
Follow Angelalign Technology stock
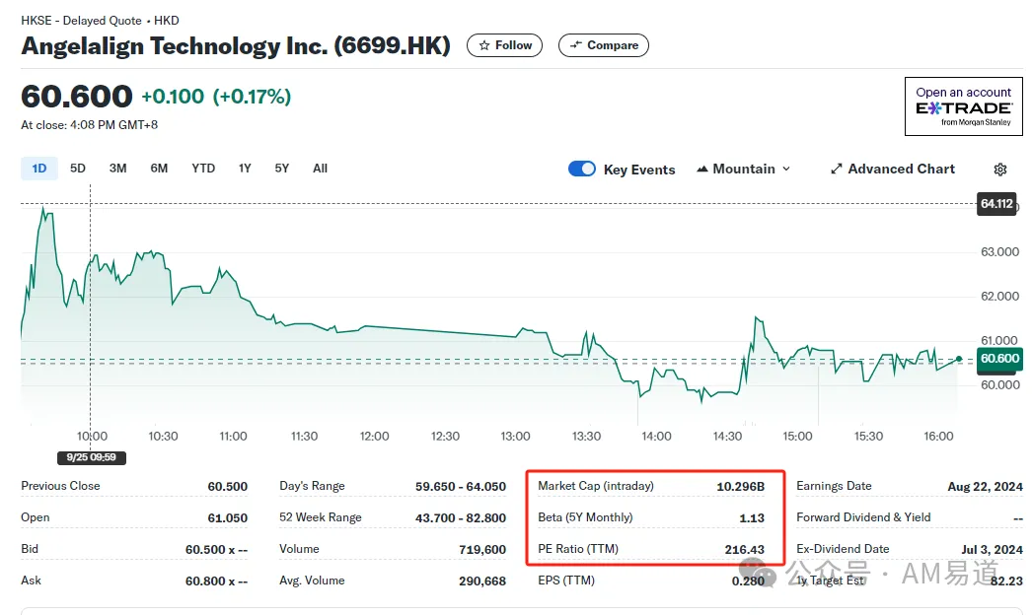pyautogui.click(x=505, y=45)
